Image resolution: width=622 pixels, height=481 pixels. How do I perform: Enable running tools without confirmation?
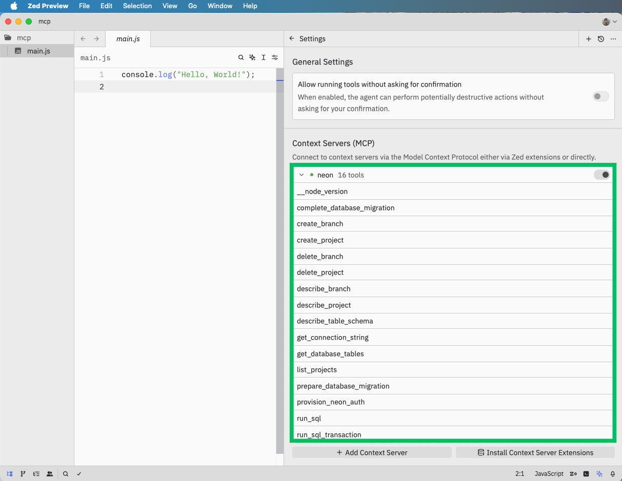600,96
